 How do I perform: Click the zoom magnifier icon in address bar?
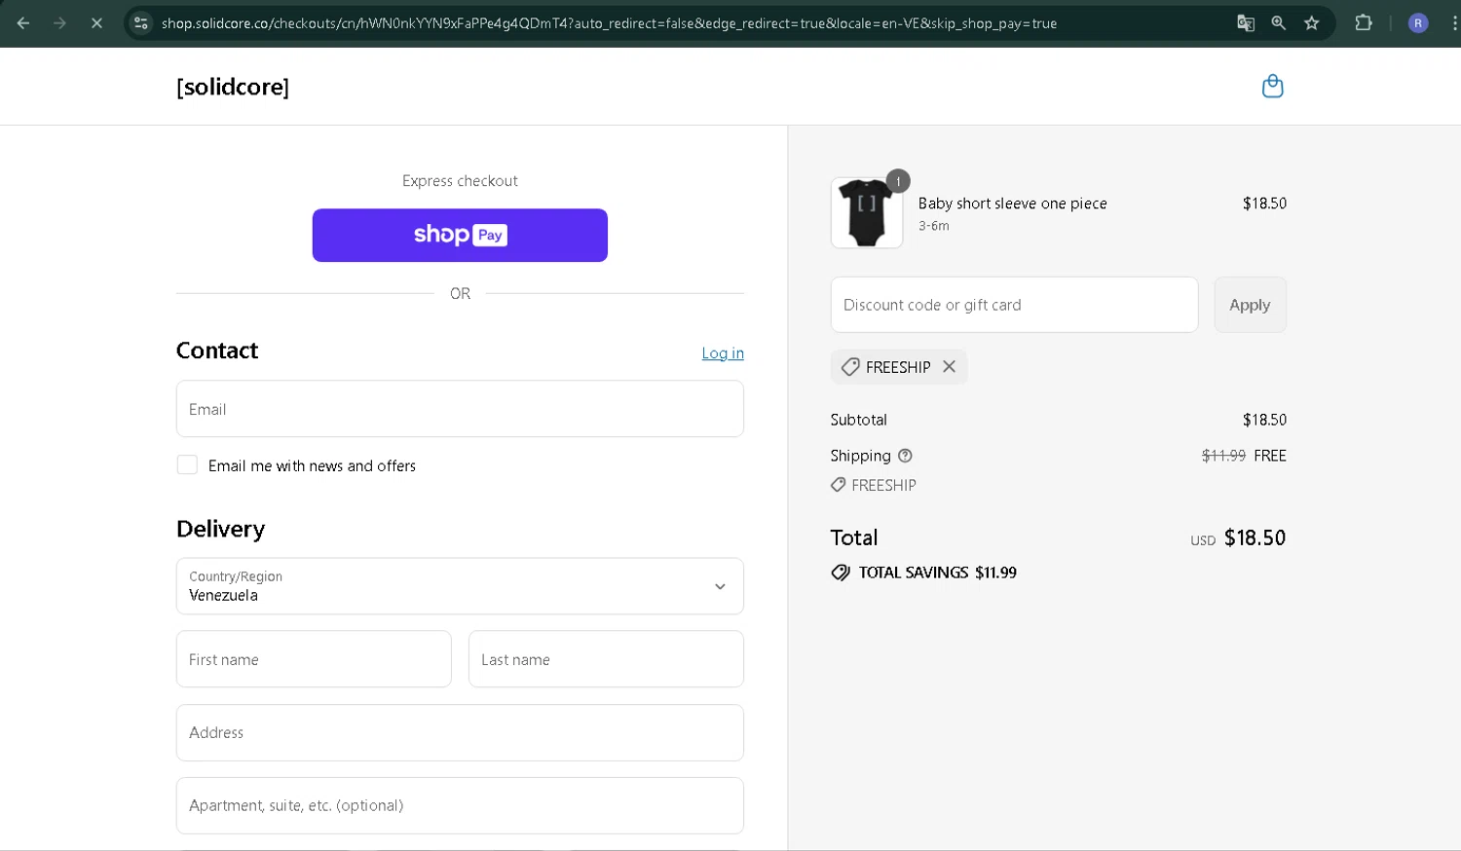click(1279, 23)
